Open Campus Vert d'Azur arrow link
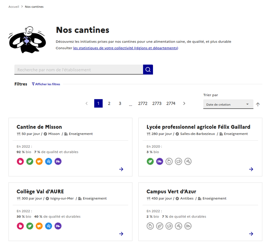This screenshot has width=271, height=245. coord(251,234)
